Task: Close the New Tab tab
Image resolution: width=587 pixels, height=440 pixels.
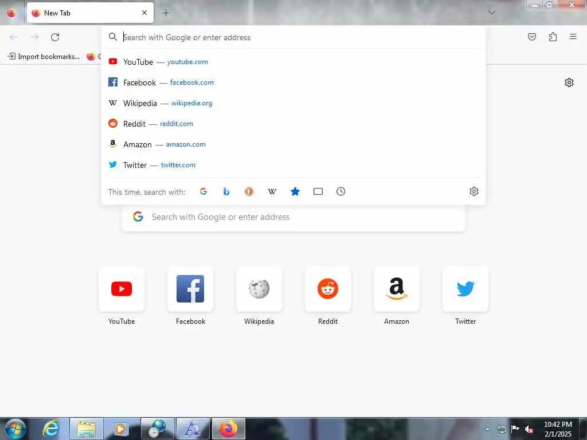Action: coord(144,13)
